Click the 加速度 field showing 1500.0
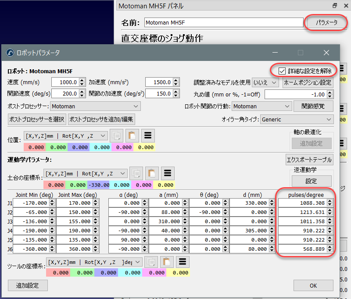Screen dimensions: 351x299 coord(162,82)
